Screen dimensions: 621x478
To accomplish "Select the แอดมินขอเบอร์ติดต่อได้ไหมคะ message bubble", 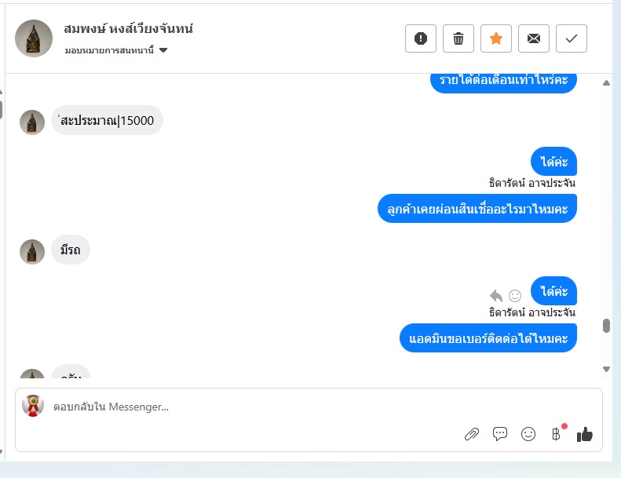I will click(488, 338).
